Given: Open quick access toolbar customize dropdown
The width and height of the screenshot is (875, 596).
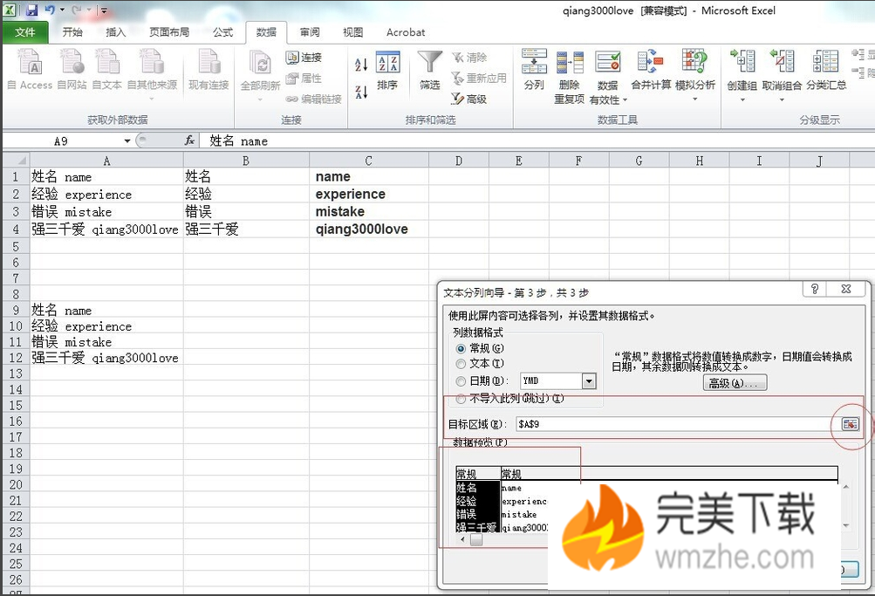Looking at the screenshot, I should [103, 10].
